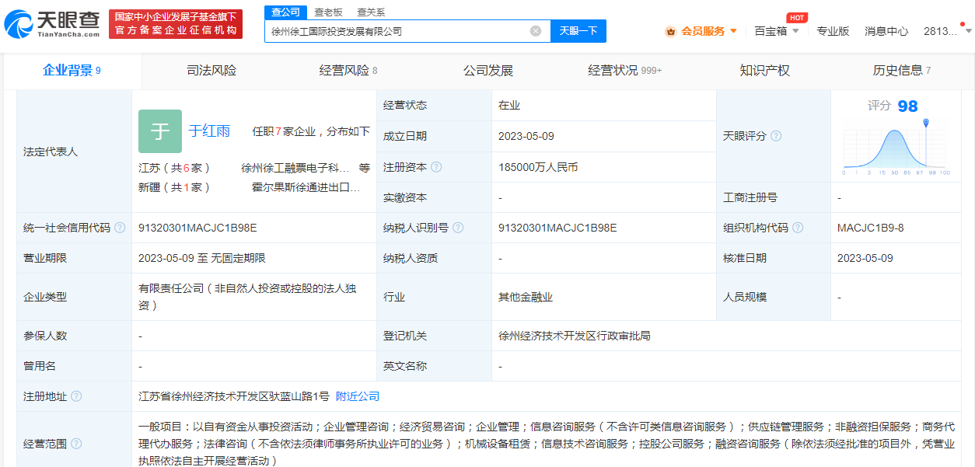Open help icon next to 统一社会信用代码
The height and width of the screenshot is (467, 975).
[x=120, y=228]
